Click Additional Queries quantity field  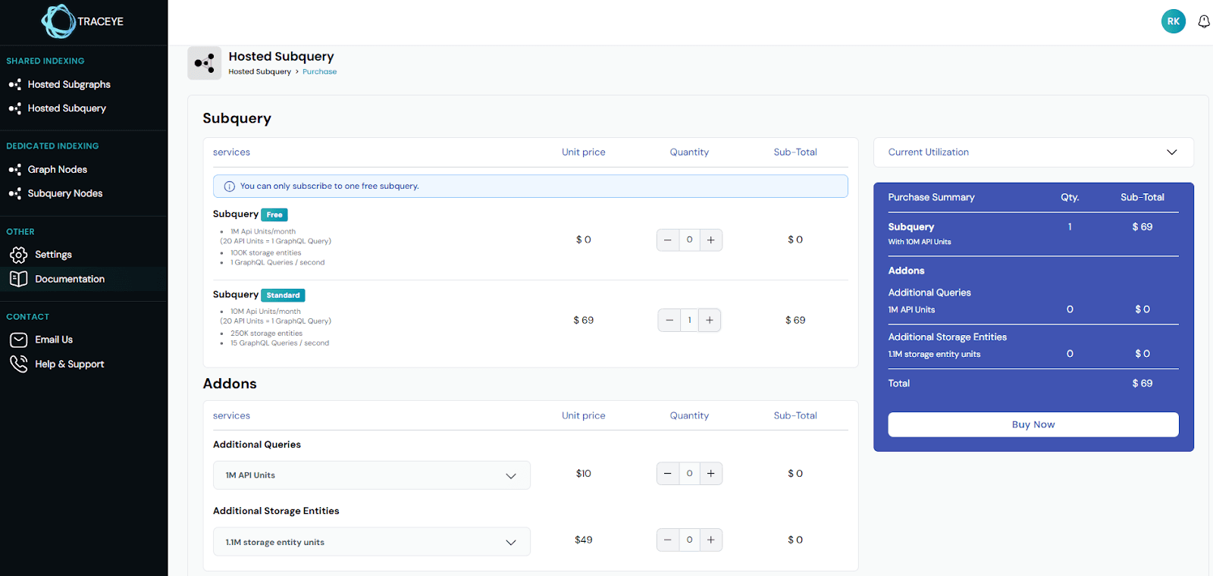coord(689,474)
